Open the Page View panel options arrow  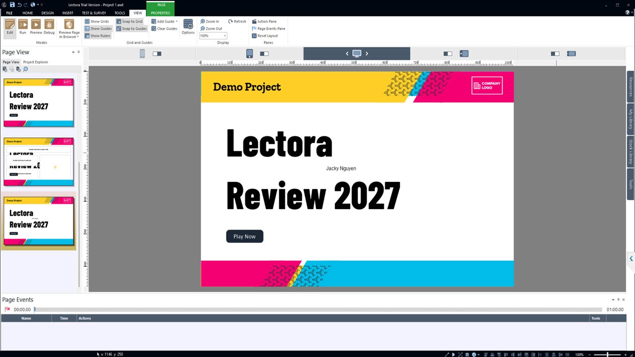tap(73, 52)
